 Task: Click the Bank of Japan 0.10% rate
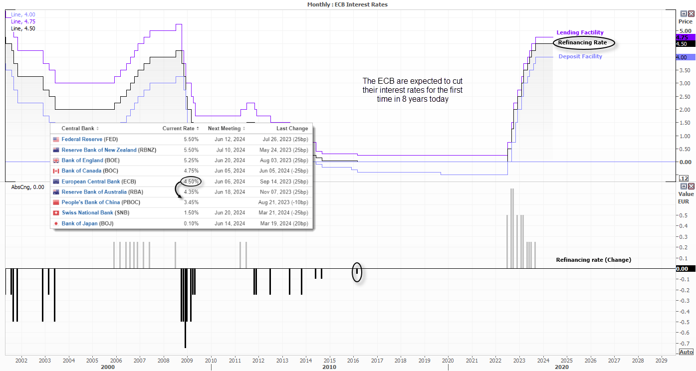(191, 223)
